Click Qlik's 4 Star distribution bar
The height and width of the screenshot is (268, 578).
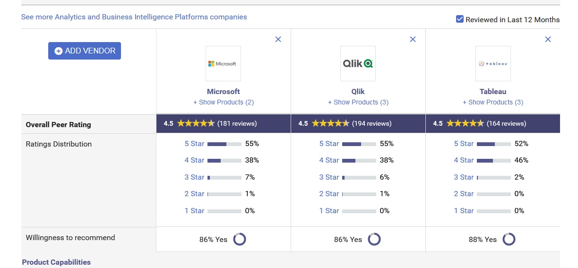point(359,161)
